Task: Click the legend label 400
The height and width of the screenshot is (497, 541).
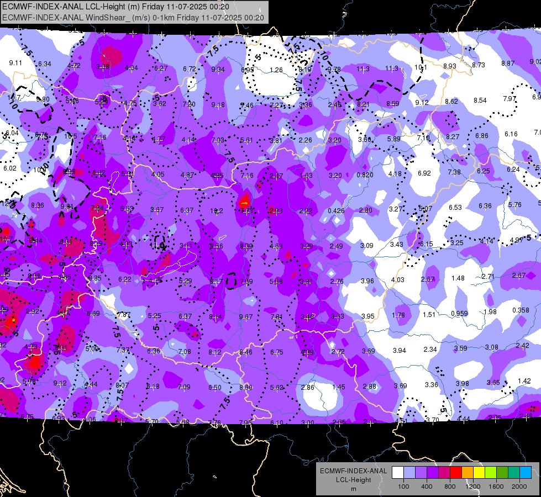Action: point(427,487)
